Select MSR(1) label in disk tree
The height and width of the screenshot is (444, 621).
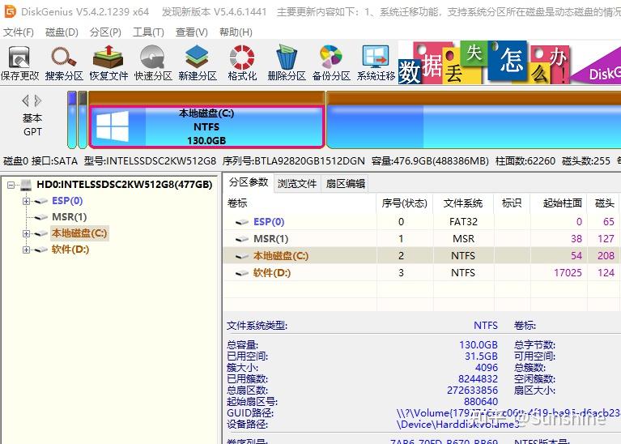point(70,217)
